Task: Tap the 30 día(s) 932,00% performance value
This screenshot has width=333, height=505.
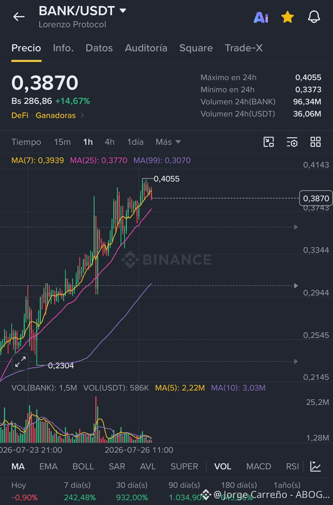Action: click(x=132, y=497)
